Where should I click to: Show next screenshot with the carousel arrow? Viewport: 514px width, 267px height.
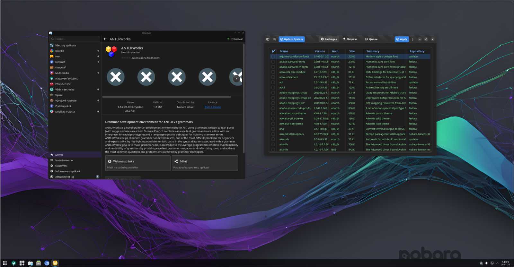[x=237, y=79]
